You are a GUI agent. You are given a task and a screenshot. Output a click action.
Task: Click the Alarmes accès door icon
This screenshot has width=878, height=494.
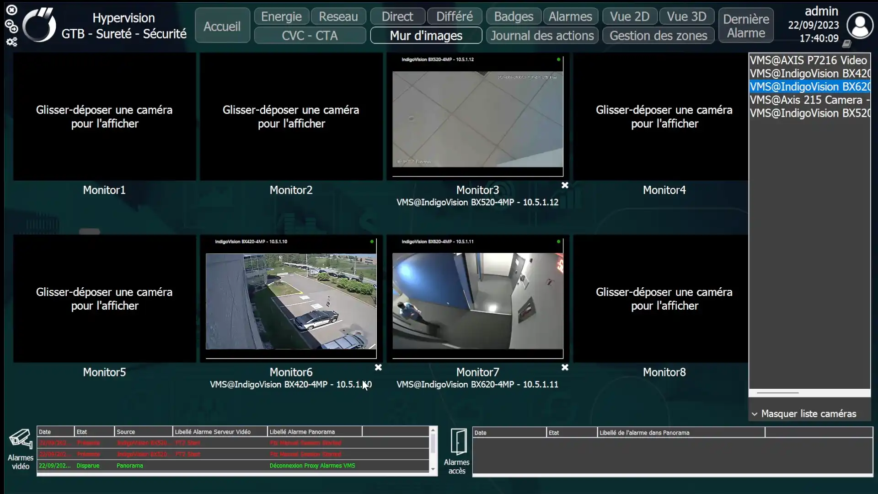458,442
